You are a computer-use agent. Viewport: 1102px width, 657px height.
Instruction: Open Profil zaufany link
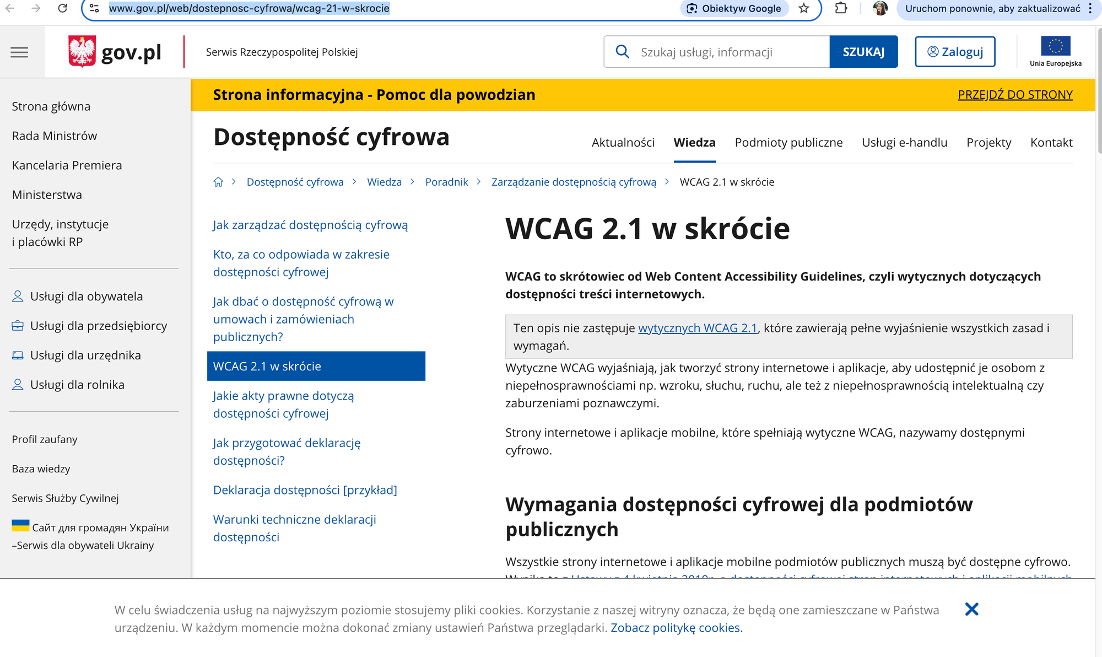click(x=45, y=439)
